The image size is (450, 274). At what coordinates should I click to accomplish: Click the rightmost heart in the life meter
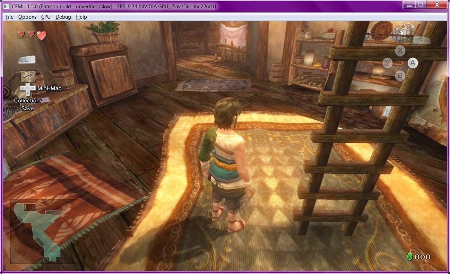[42, 35]
